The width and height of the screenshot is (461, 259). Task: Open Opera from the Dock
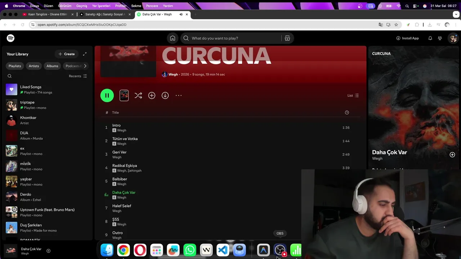tap(140, 250)
